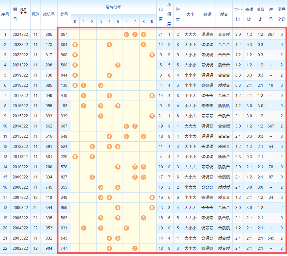The width and height of the screenshot is (288, 256).
Task: Click orange ball 1 in row 2004322
Action: (84, 228)
